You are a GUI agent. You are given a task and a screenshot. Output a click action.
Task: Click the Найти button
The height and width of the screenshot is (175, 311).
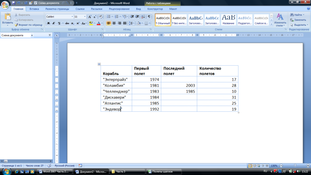(x=297, y=15)
